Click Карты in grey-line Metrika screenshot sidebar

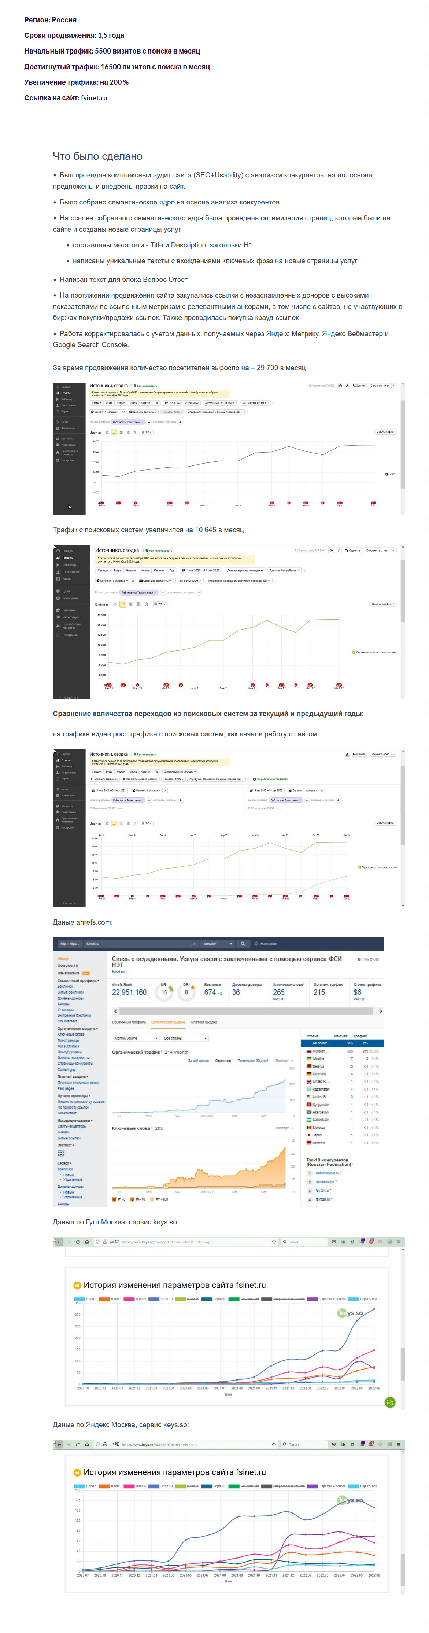(x=65, y=412)
